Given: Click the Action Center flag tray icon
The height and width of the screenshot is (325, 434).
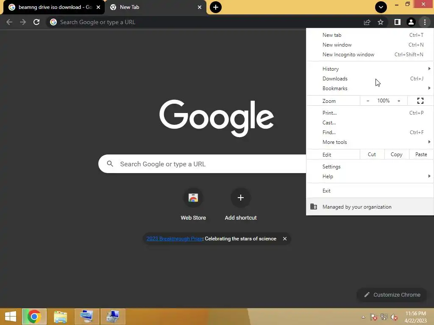Looking at the screenshot, I should [x=374, y=317].
